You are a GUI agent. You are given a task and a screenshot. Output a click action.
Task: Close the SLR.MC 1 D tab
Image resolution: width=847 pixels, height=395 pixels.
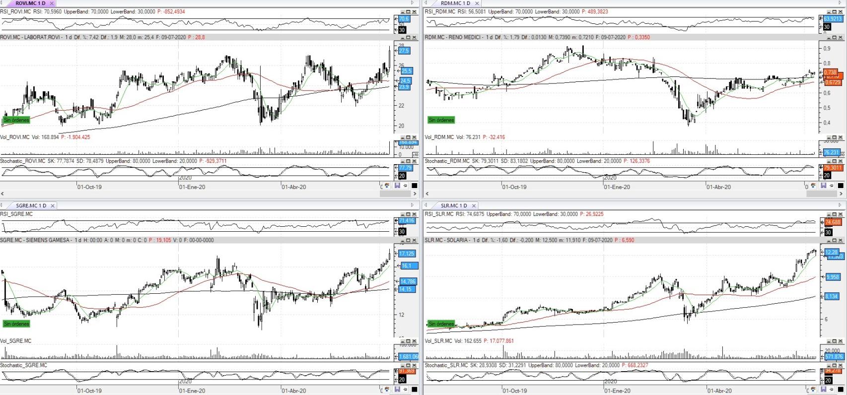(474, 205)
